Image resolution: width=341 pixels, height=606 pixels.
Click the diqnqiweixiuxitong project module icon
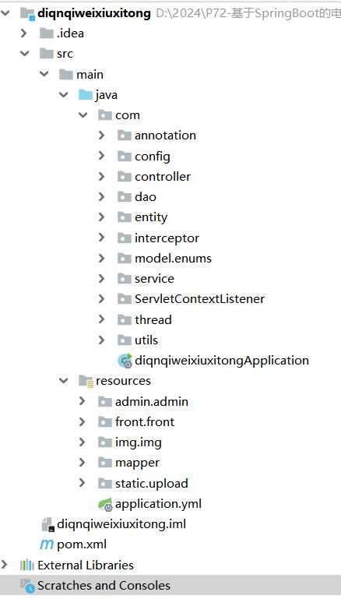(x=27, y=13)
